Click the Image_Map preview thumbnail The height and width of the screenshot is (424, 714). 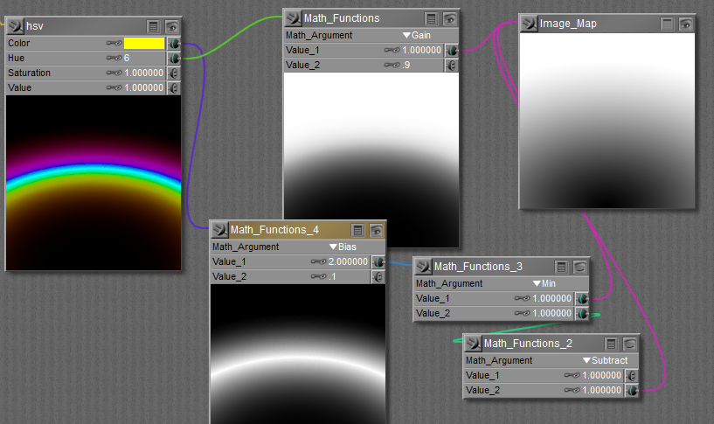607,121
